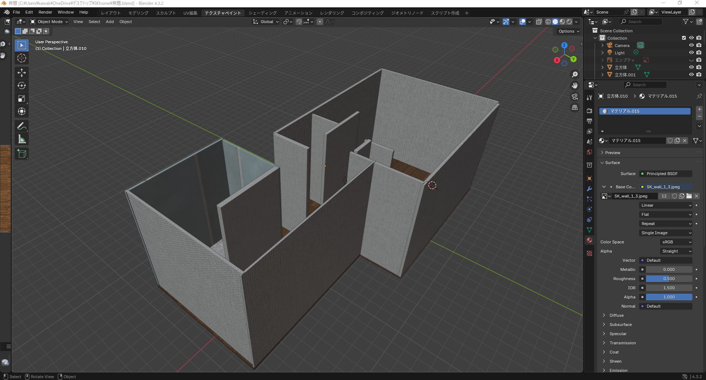Create a new material slot
This screenshot has height=380, width=706.
tap(699, 109)
